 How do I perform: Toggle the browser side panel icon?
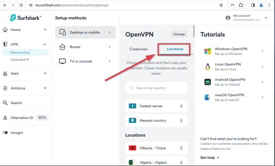pos(253,5)
